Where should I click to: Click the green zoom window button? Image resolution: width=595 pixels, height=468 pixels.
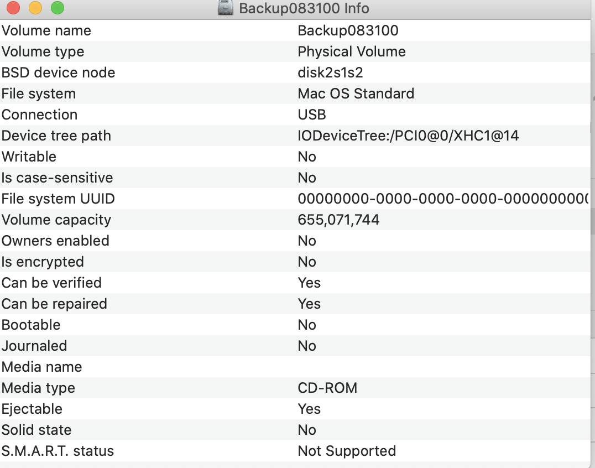point(57,8)
